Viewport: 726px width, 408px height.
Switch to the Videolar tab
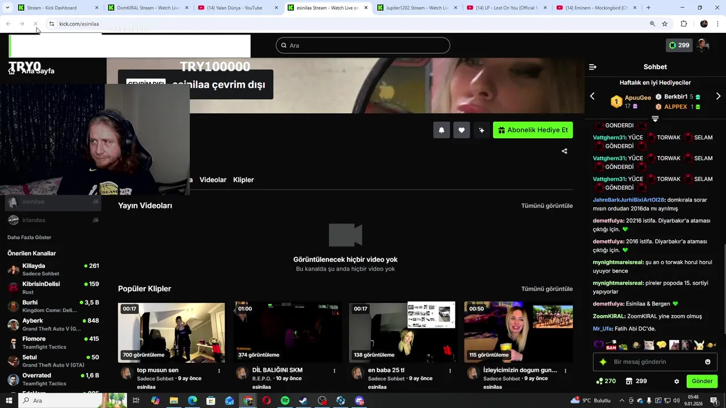(x=213, y=180)
